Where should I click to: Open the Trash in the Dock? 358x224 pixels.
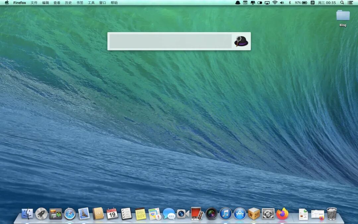click(331, 214)
